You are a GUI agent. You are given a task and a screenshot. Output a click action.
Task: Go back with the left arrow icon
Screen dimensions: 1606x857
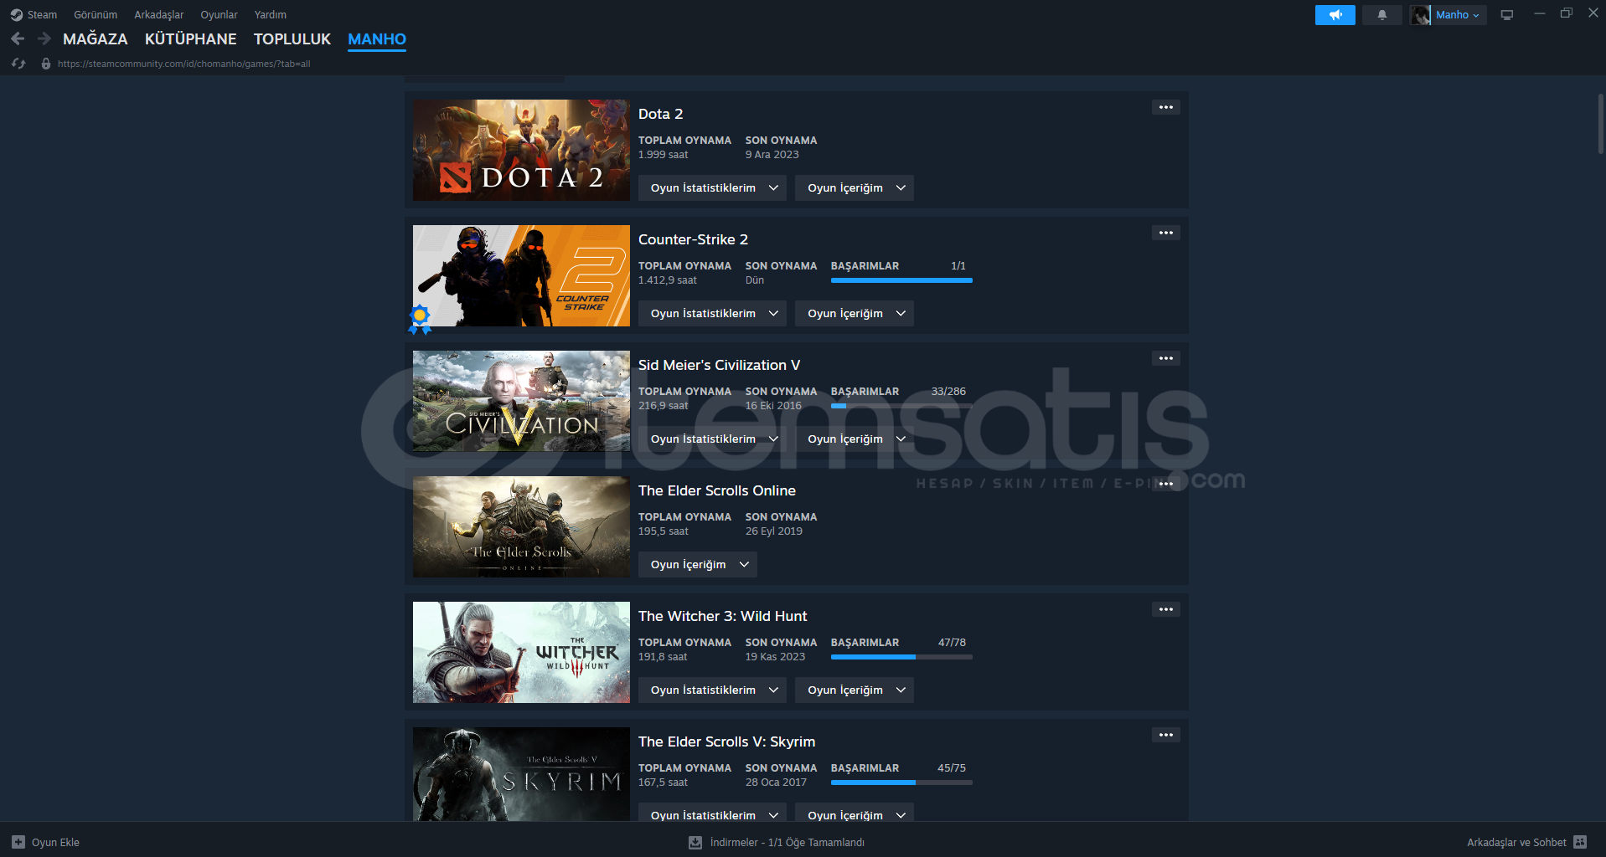coord(18,38)
